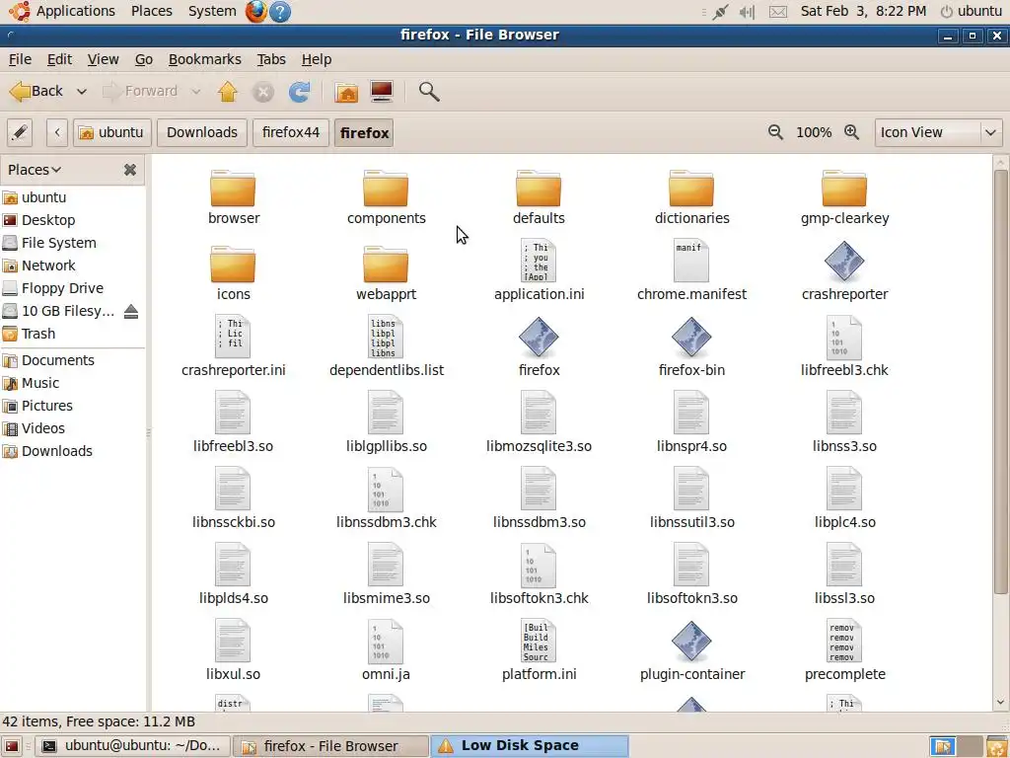Open the Edit menu
1010x758 pixels.
[59, 59]
